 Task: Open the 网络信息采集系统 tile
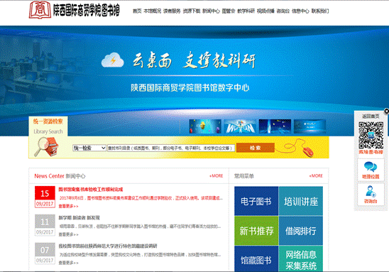(x=301, y=259)
